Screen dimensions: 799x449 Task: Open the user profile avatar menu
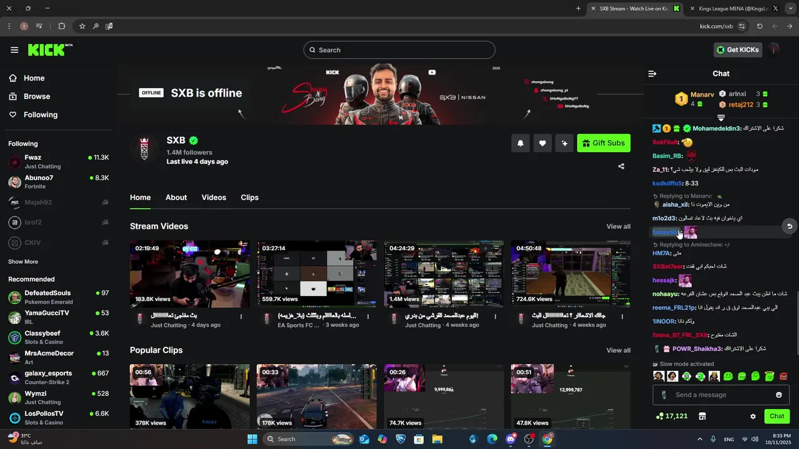775,50
